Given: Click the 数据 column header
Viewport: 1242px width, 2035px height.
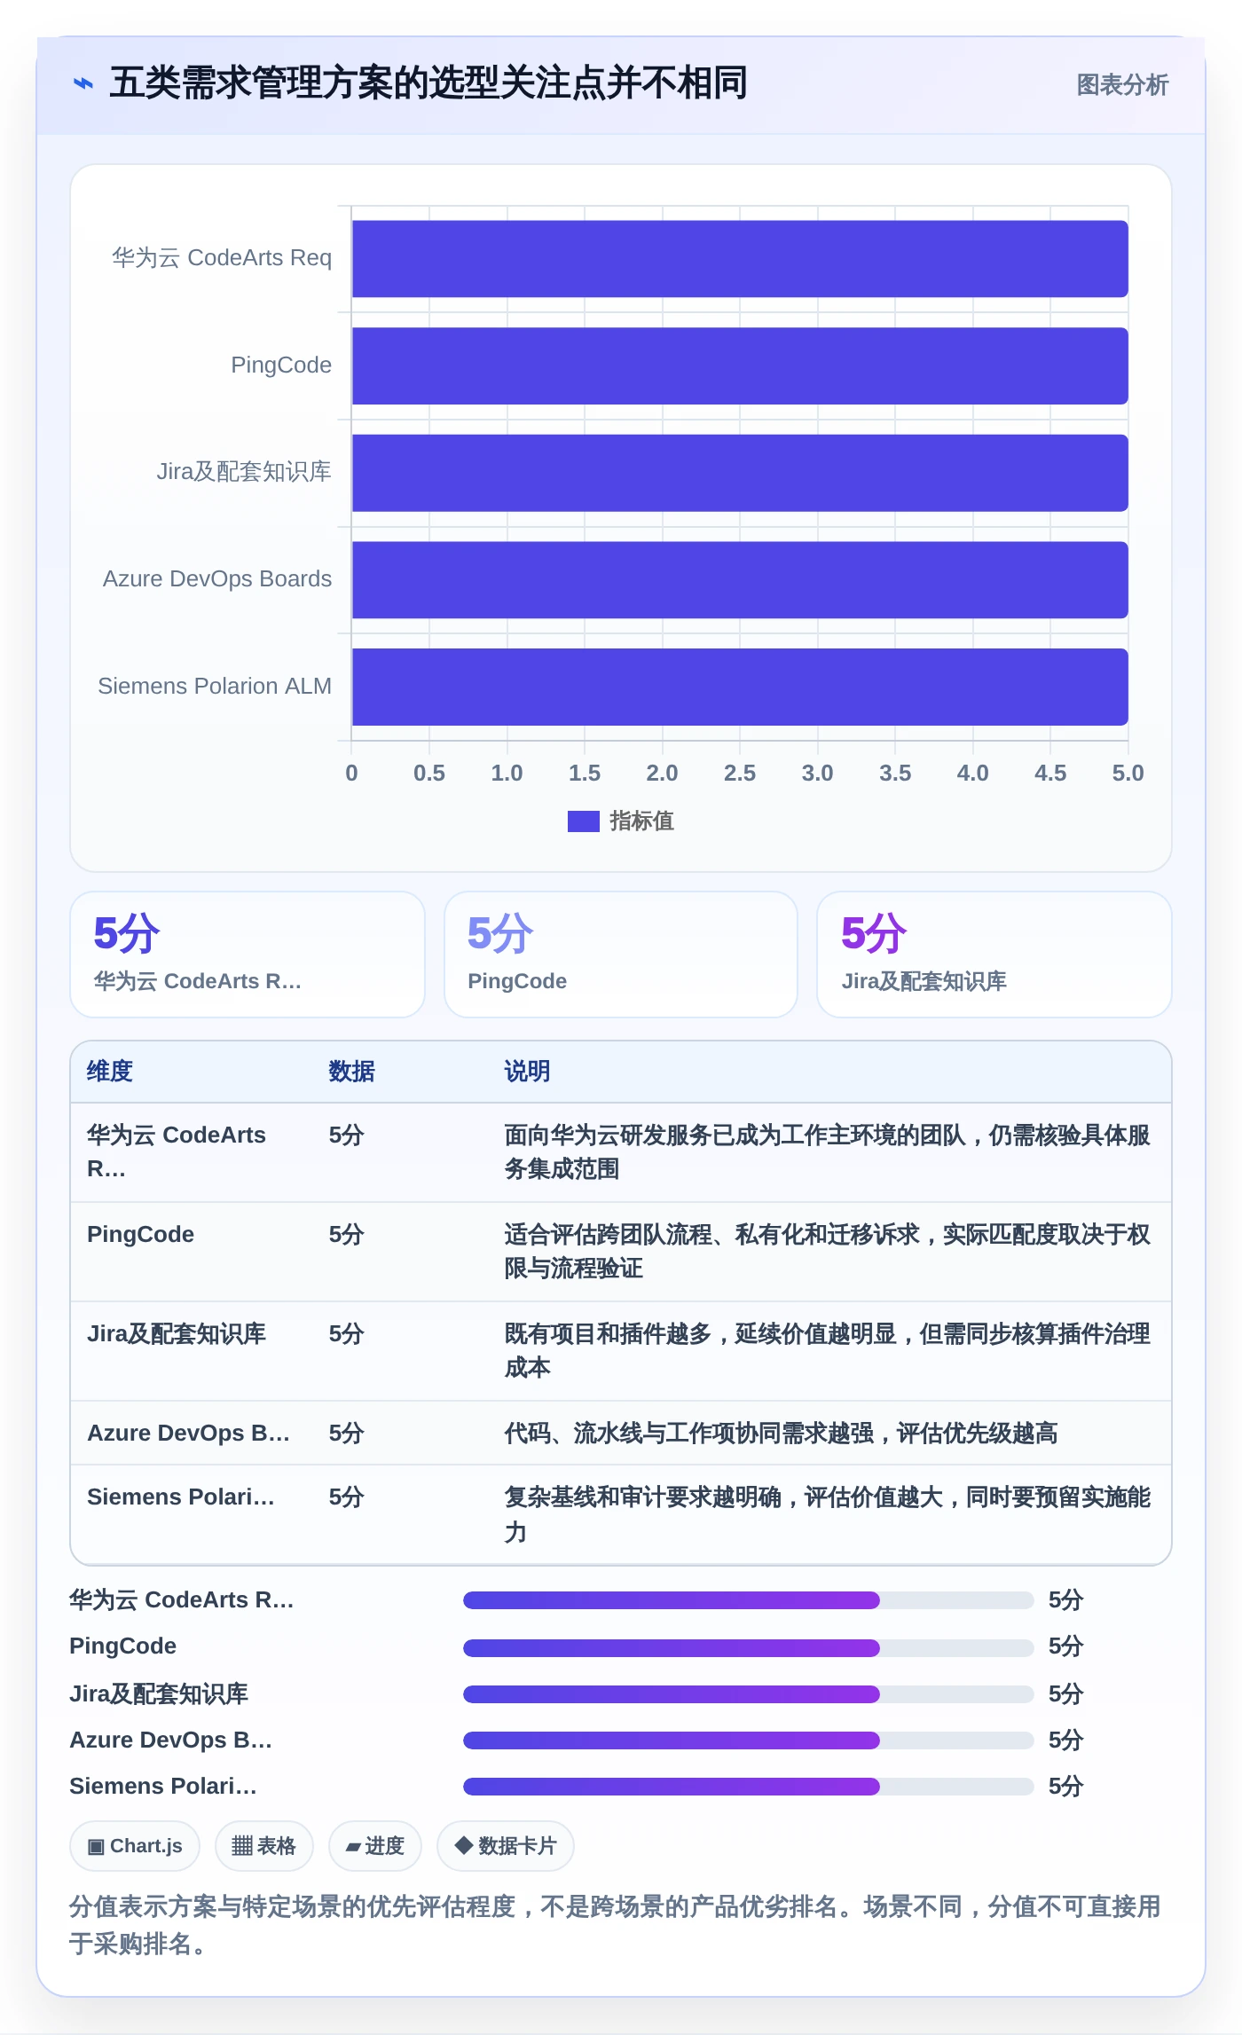Looking at the screenshot, I should [x=352, y=1072].
